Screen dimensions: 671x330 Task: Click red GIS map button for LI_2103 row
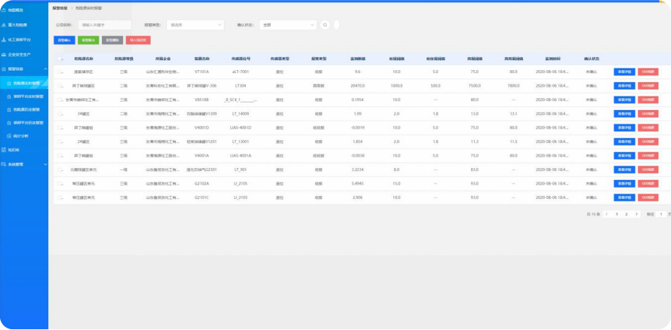[648, 197]
